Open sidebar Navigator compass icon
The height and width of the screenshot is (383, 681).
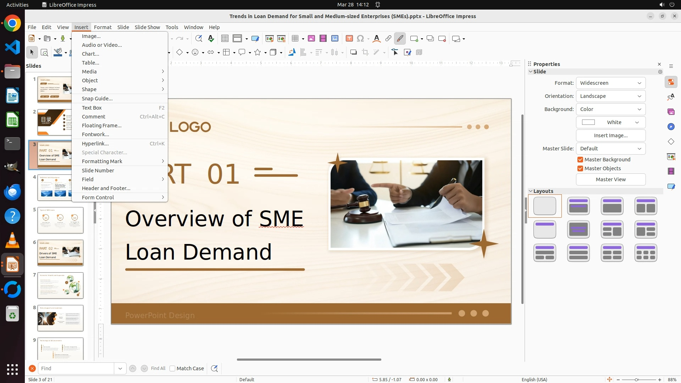click(671, 127)
